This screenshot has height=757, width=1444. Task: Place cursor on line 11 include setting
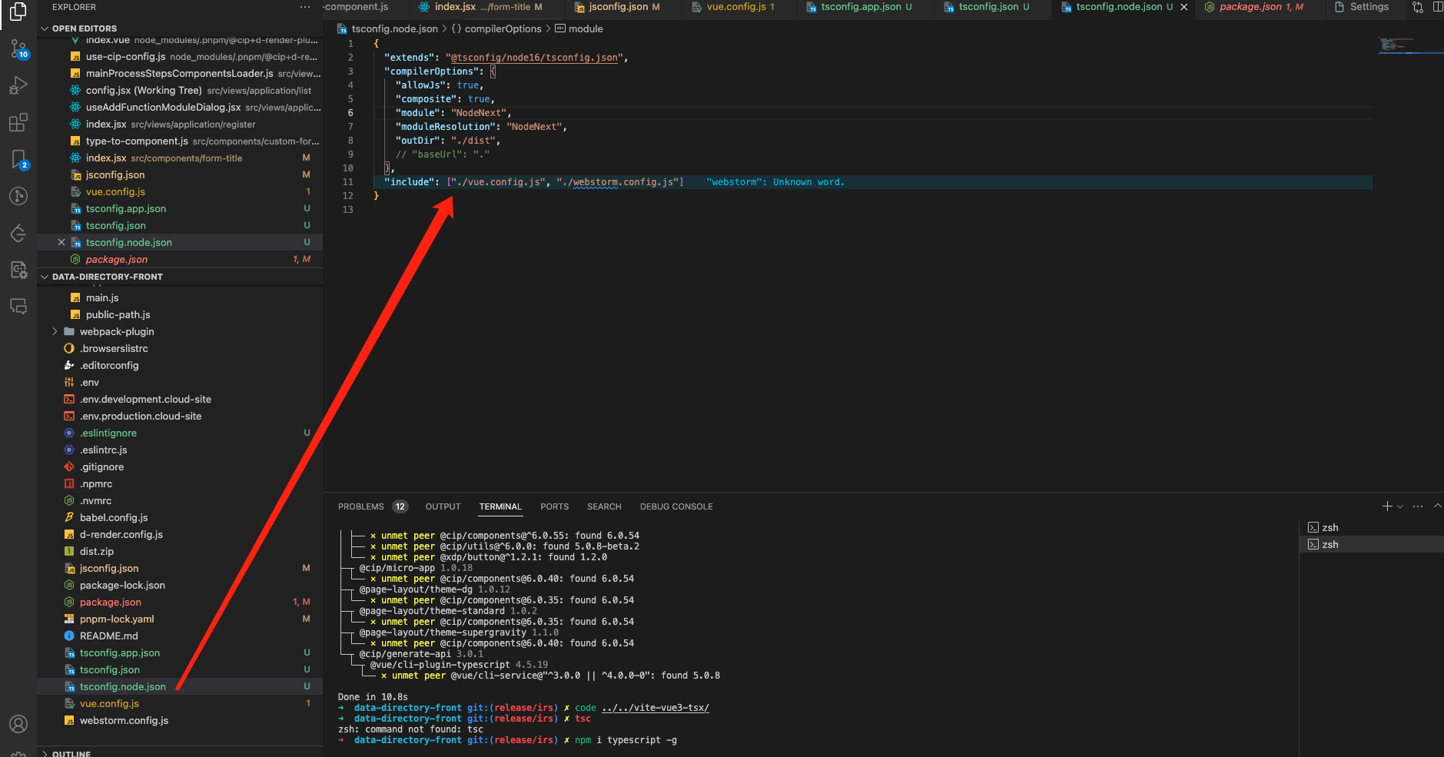point(533,182)
